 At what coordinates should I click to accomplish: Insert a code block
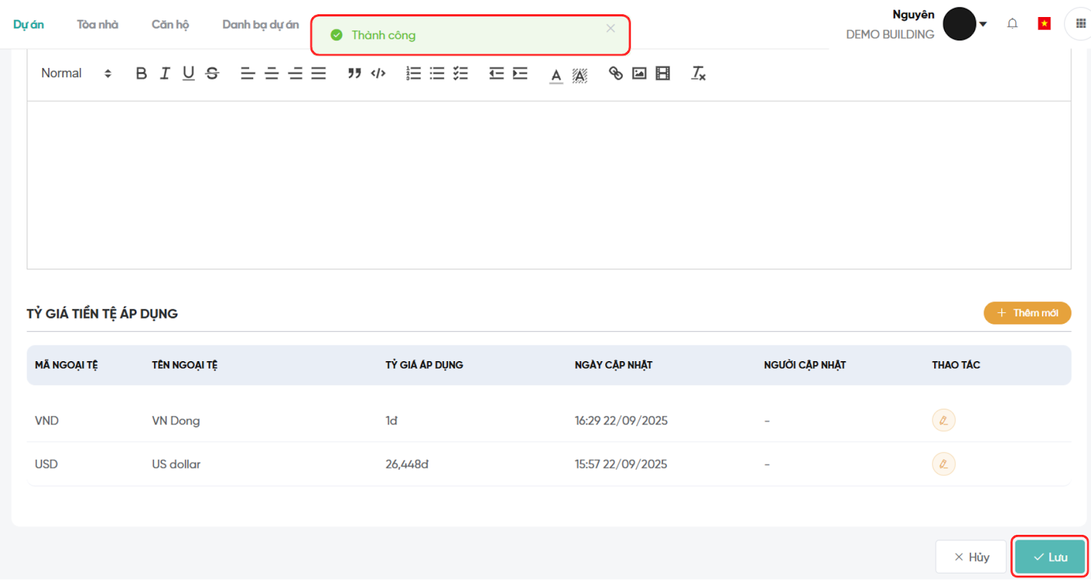378,74
